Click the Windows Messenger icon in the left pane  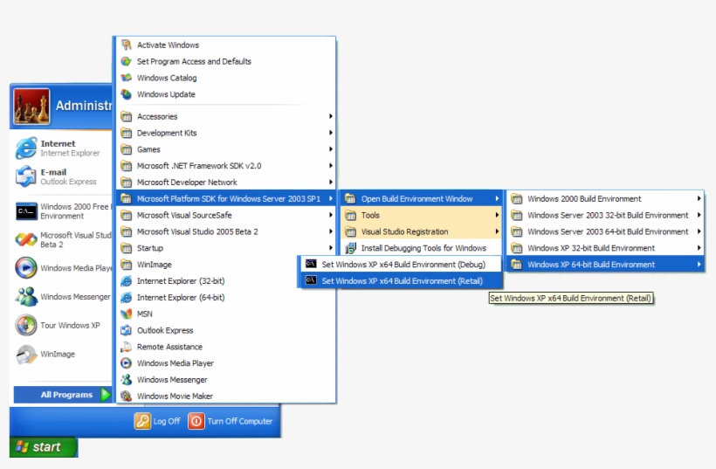pos(26,296)
